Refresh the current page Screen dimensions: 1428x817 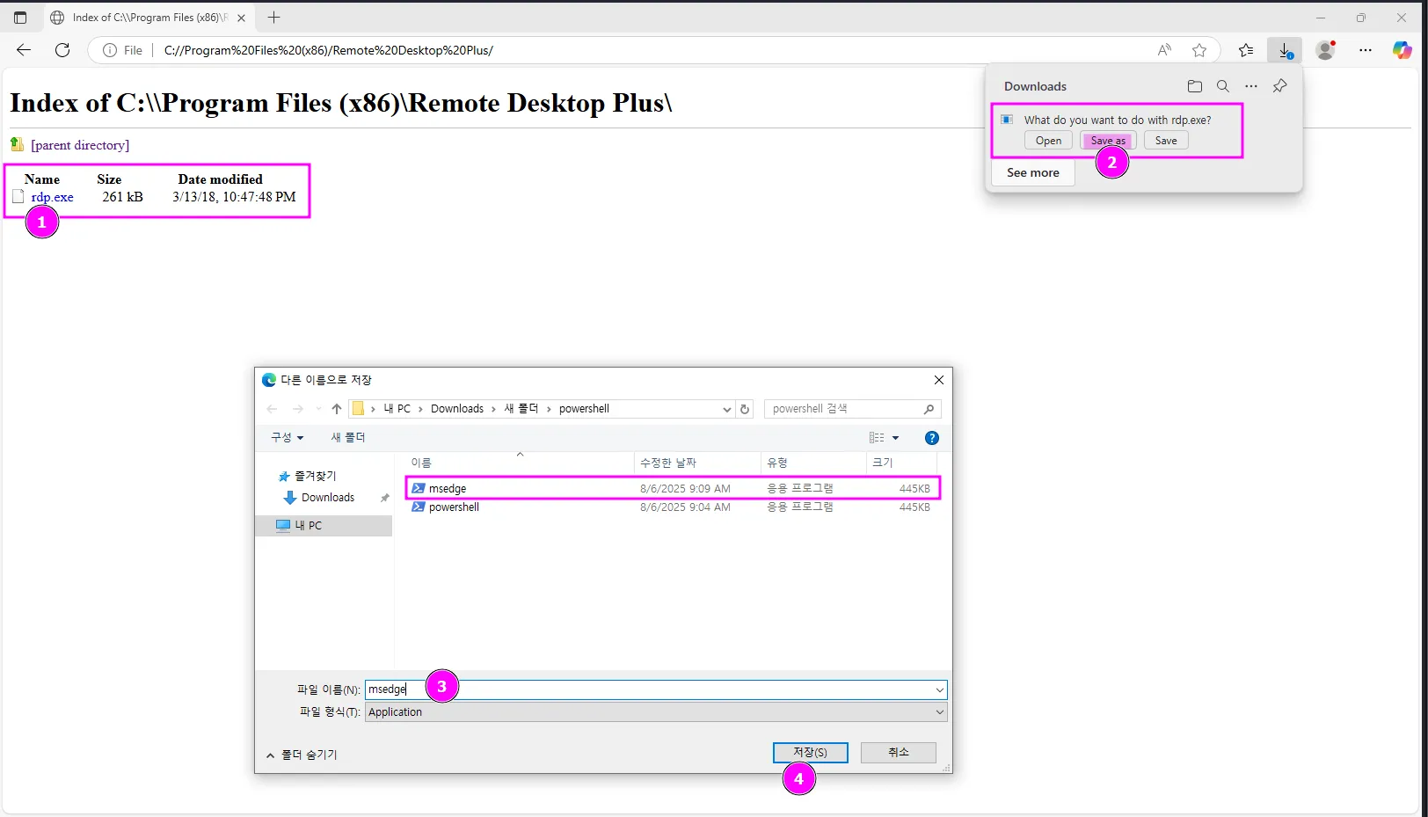point(62,50)
